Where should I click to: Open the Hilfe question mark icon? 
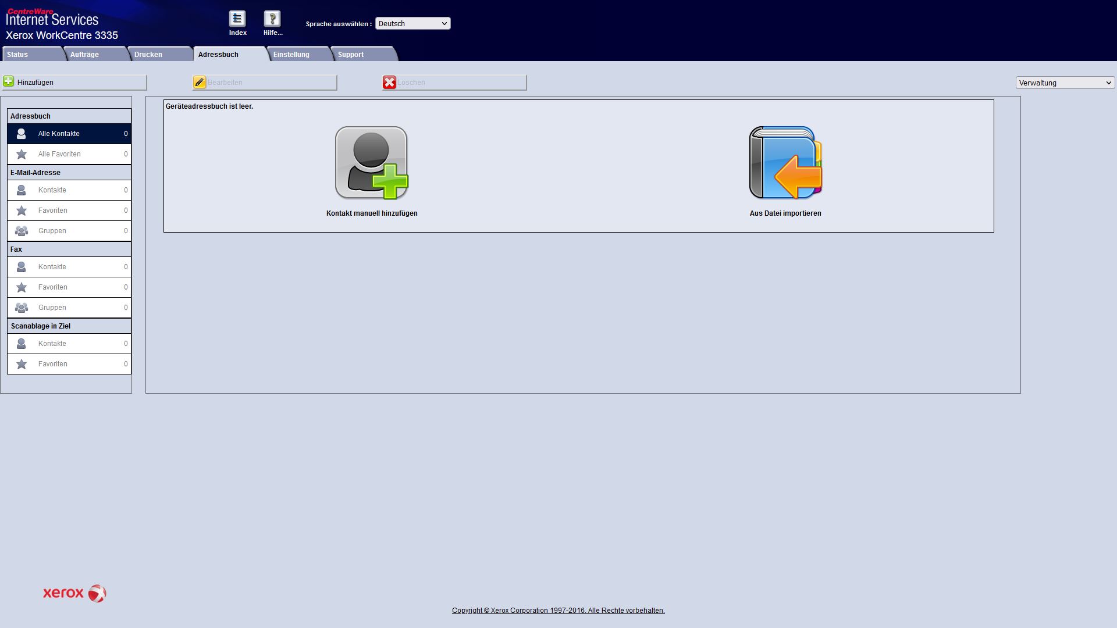point(272,19)
